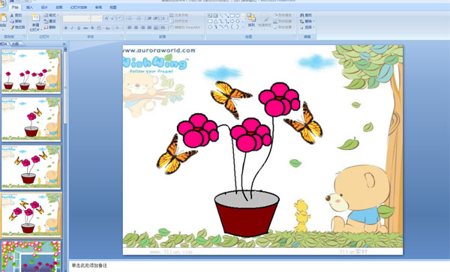Select first slide thumbnail with three pots
The image size is (450, 272).
31,71
